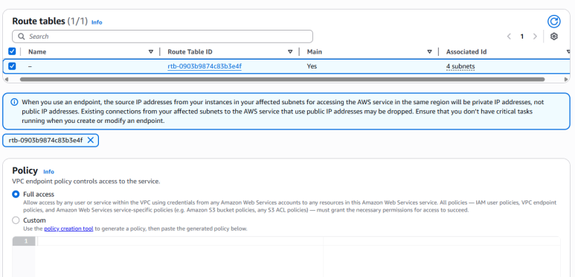Open Info link next to Route tables
This screenshot has width=575, height=277.
point(97,22)
